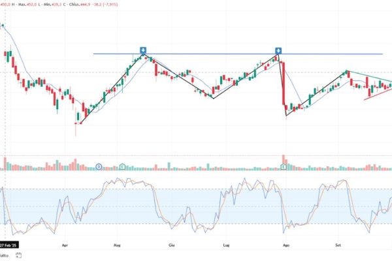Select the red ascending triangle trendline
The image size is (392, 261).
[x=379, y=92]
